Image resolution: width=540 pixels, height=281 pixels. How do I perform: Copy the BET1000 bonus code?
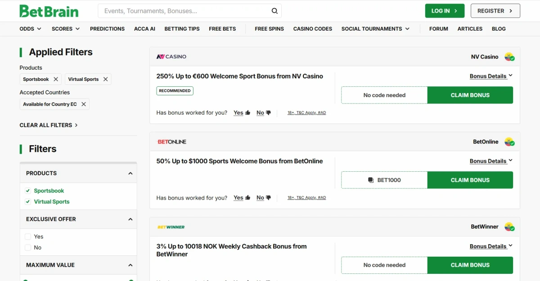pos(384,180)
